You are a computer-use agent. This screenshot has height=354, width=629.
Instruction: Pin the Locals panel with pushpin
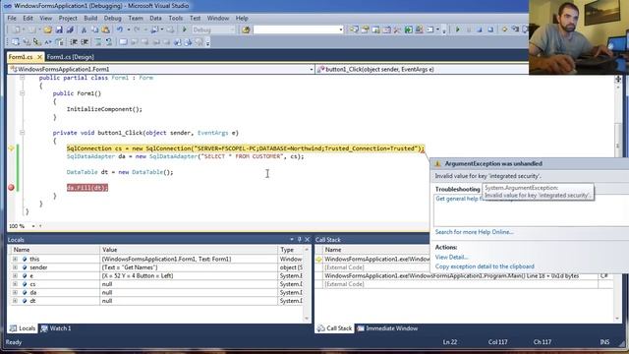299,239
